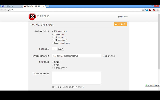Screen dimensions: 160x100
Task: Toggle the 右侧推广 checkbox
Action: (53, 65)
